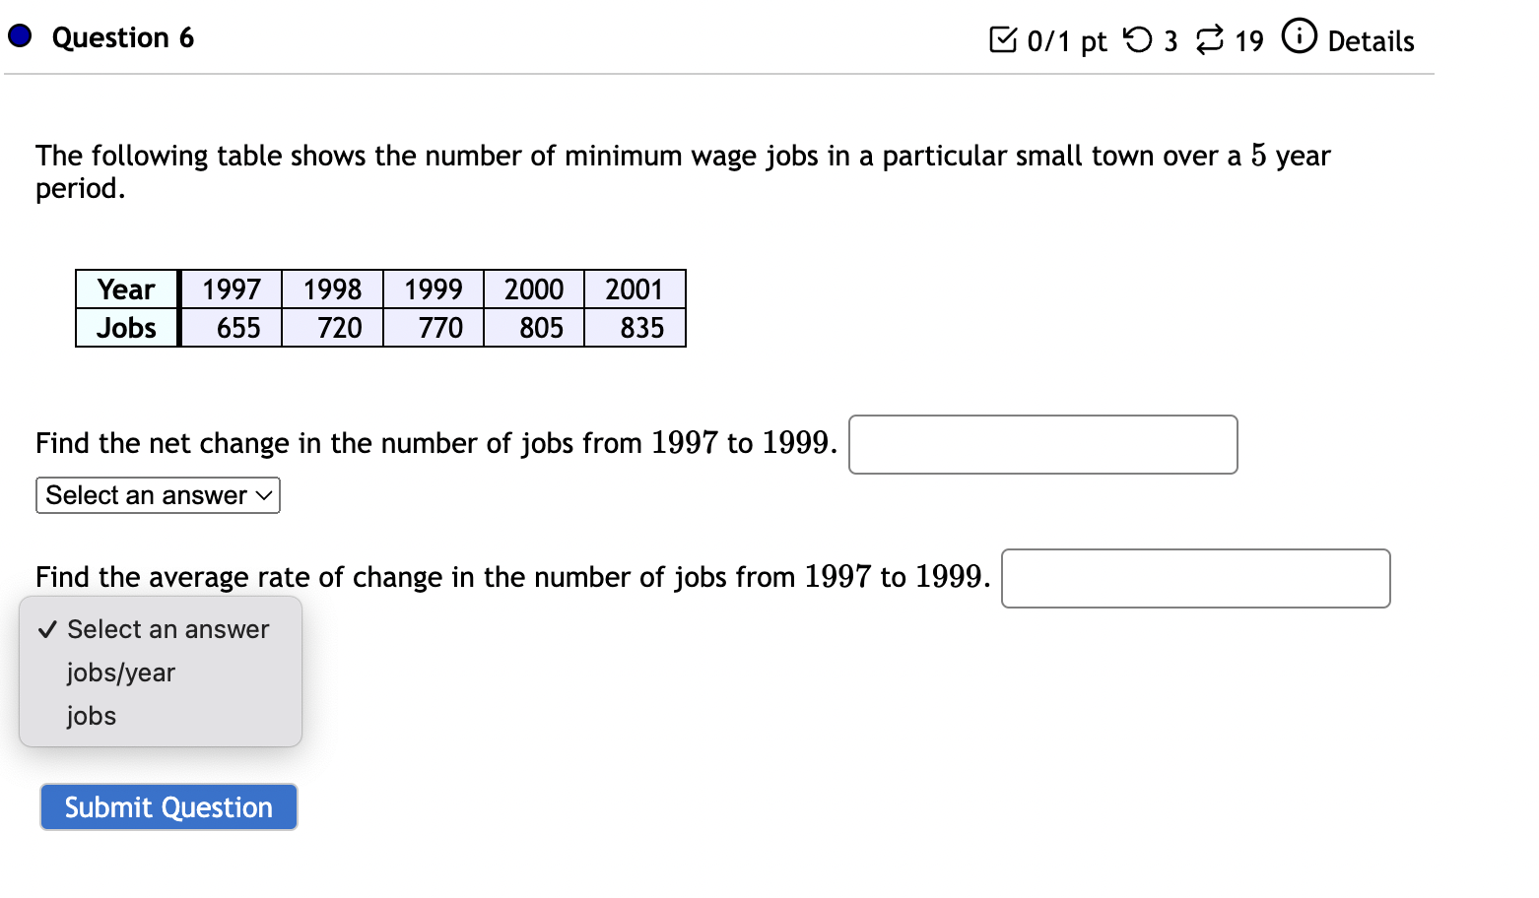Image resolution: width=1539 pixels, height=898 pixels.
Task: Choose the jobs/year option
Action: (119, 673)
